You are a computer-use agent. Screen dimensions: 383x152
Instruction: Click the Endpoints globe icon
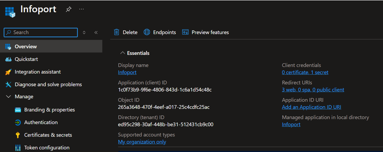(147, 32)
